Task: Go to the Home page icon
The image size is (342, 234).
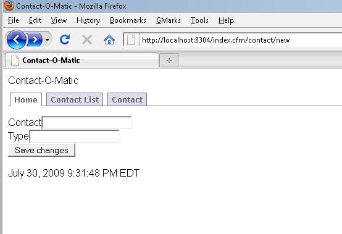Action: pos(109,40)
